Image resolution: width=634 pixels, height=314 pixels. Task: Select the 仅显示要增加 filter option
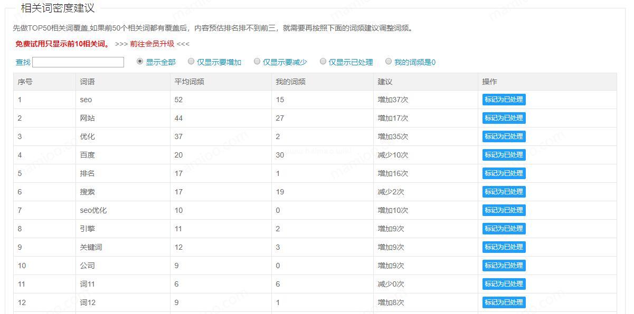click(191, 62)
